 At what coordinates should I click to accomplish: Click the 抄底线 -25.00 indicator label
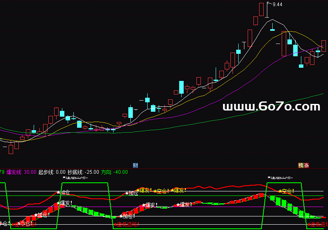point(83,172)
